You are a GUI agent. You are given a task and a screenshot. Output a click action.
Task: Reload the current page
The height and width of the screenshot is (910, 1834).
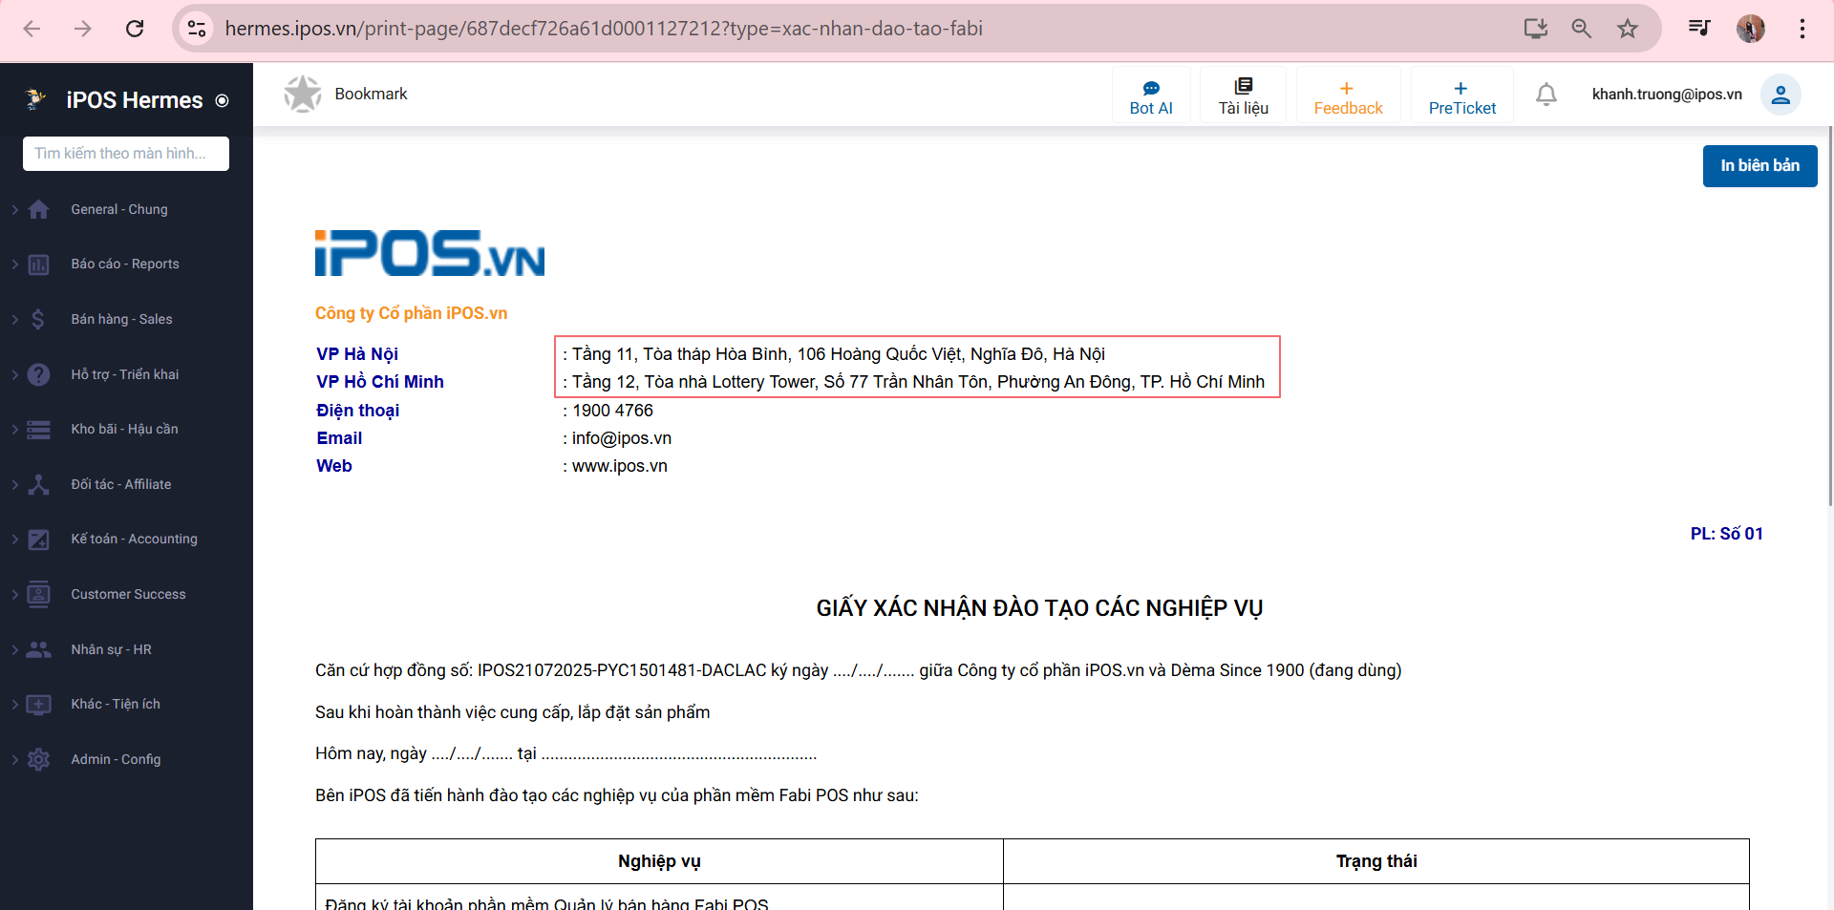135,29
